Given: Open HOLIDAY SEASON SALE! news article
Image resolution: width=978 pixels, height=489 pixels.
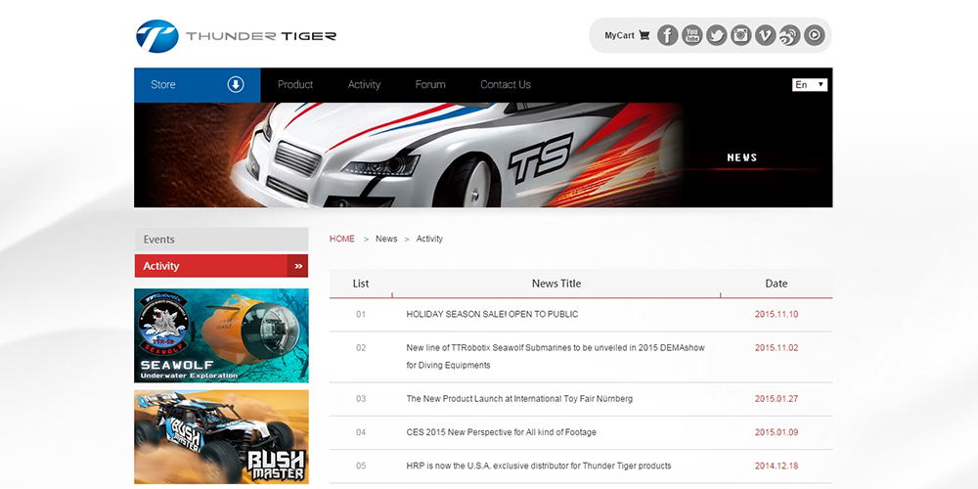Looking at the screenshot, I should pyautogui.click(x=492, y=314).
